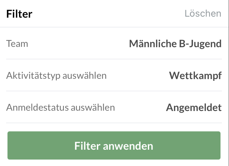Open the Aktivitätstyp auswählen dropdown

coord(114,75)
